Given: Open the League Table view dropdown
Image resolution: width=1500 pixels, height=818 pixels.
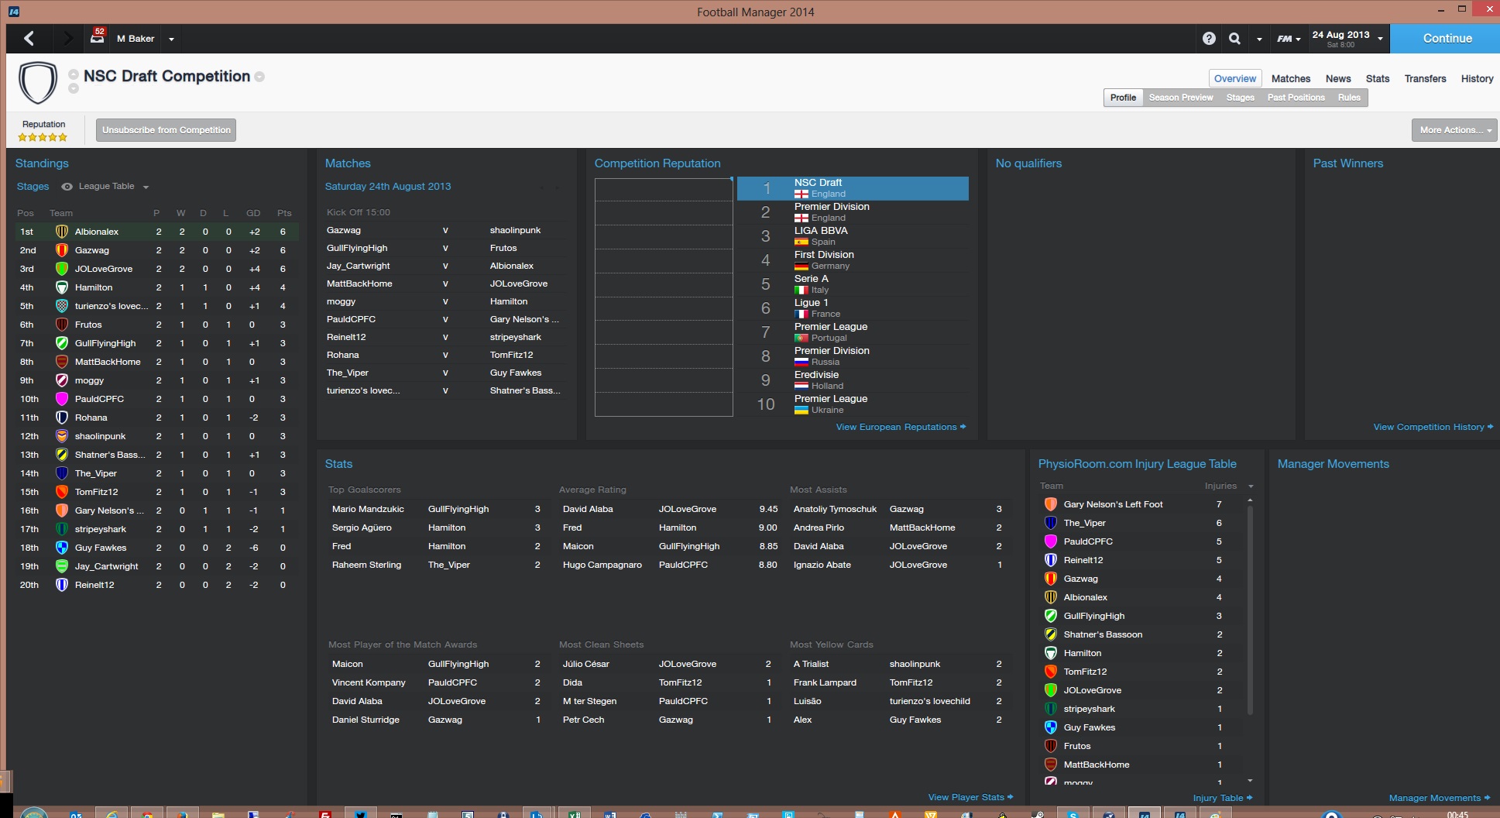Looking at the screenshot, I should coord(146,187).
